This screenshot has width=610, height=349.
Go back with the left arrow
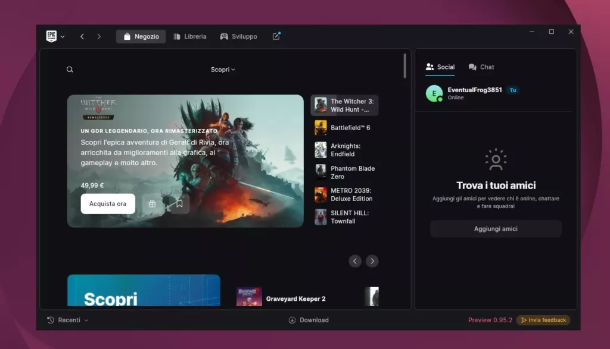(x=82, y=36)
